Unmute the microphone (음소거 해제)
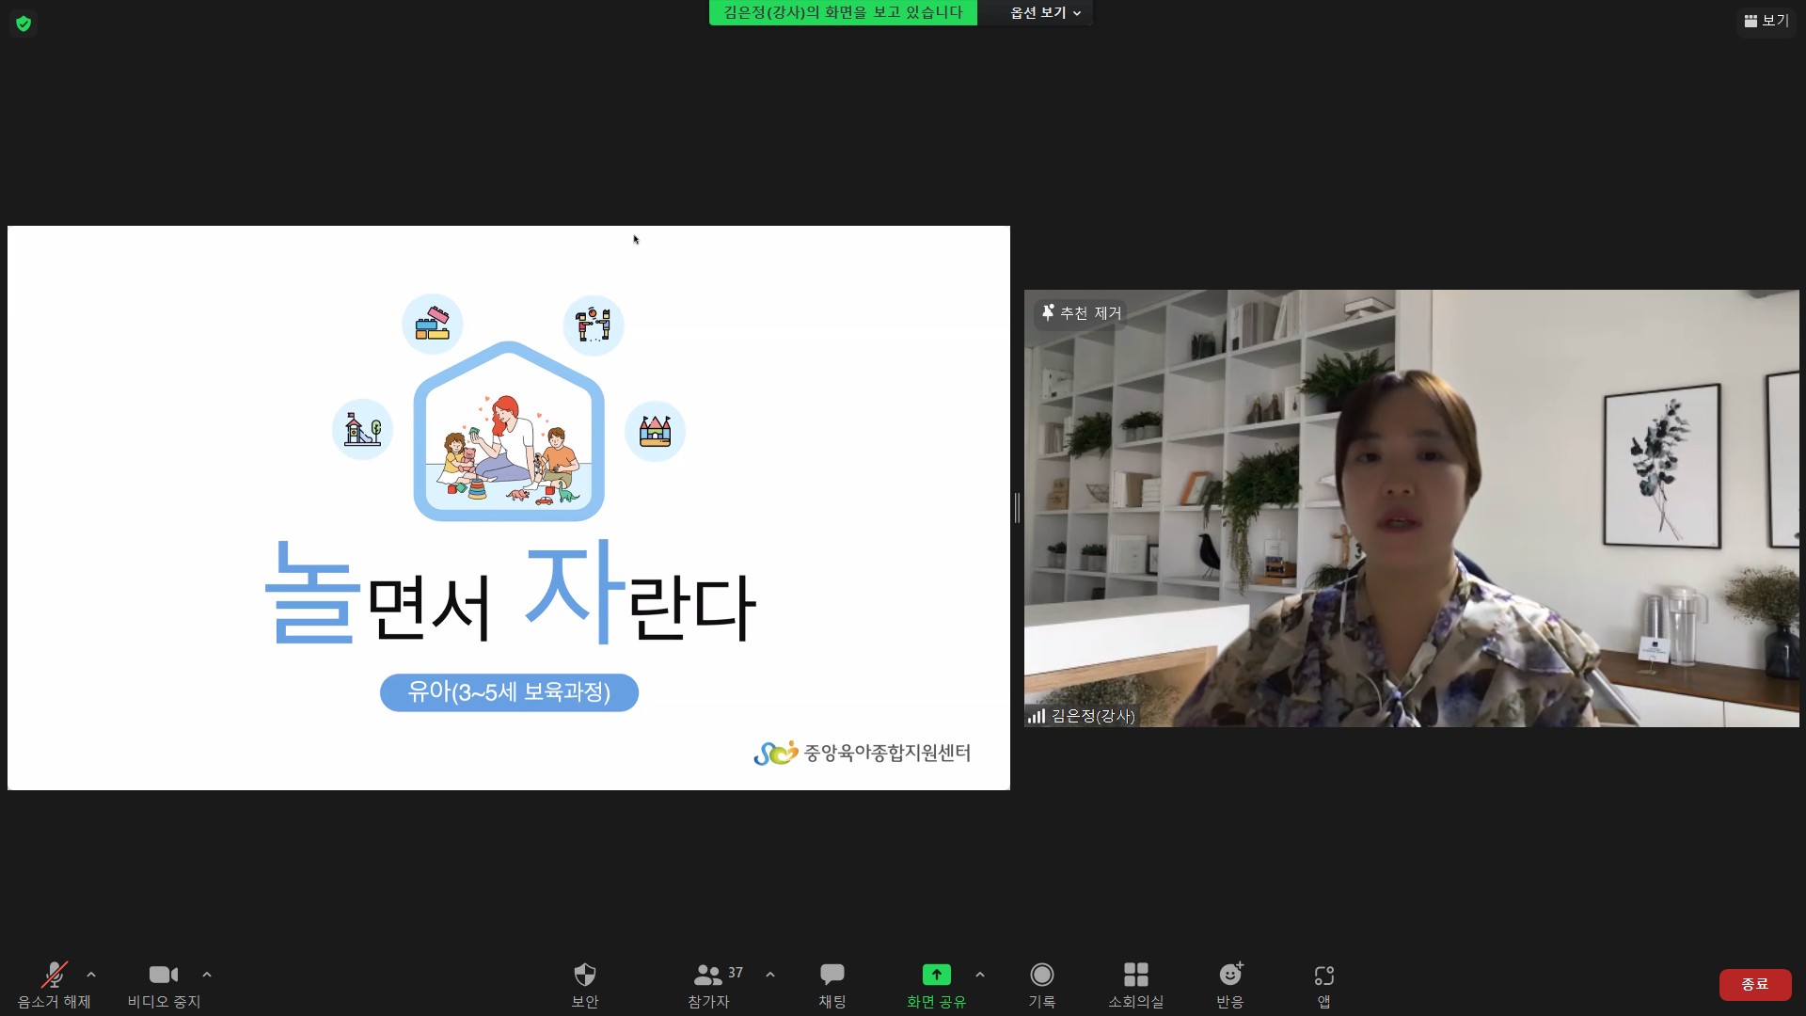The width and height of the screenshot is (1806, 1016). click(x=55, y=984)
